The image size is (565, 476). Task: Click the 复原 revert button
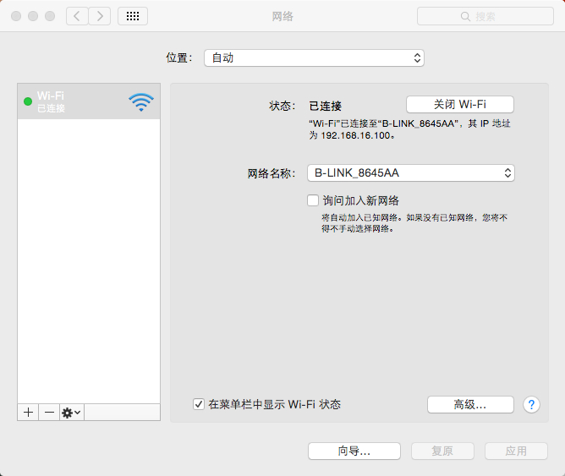[442, 451]
